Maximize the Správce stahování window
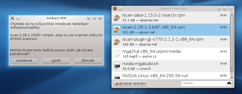Viewport: 242px width, 94px height. coord(225,9)
